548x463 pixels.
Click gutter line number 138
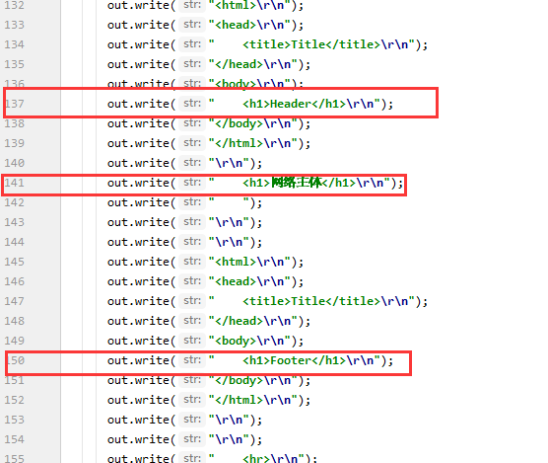tap(15, 123)
